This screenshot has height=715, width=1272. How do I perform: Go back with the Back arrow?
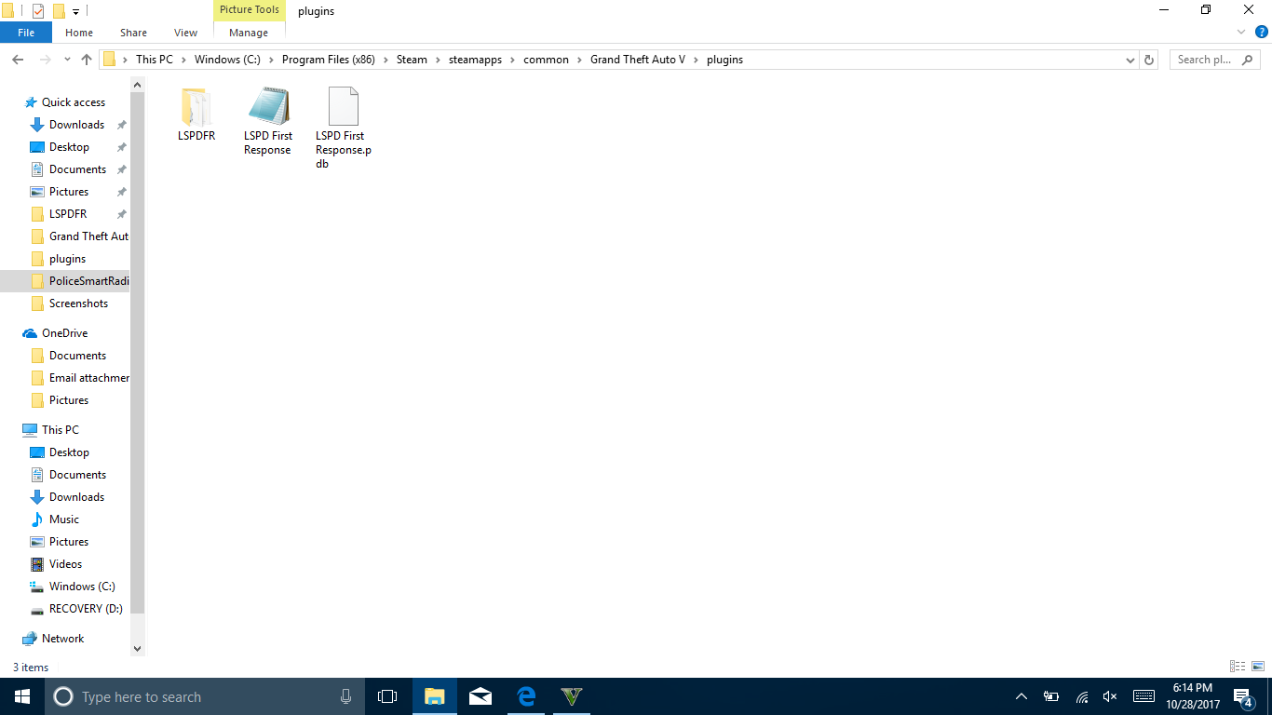click(18, 60)
